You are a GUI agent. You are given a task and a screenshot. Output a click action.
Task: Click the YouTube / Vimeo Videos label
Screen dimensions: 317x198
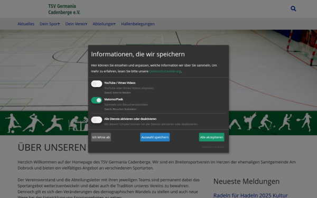coord(120,83)
